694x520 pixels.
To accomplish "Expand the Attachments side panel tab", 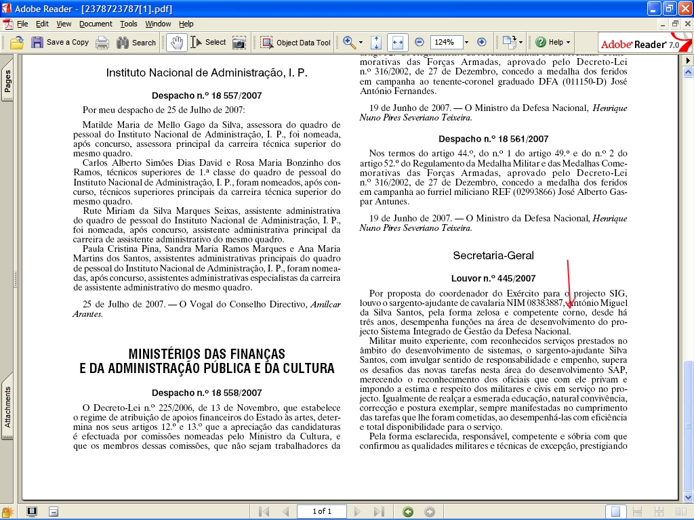I will pos(7,407).
